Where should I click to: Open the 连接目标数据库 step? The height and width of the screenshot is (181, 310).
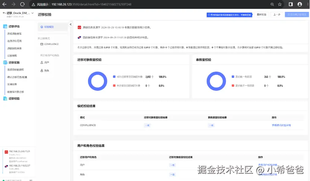16,70
